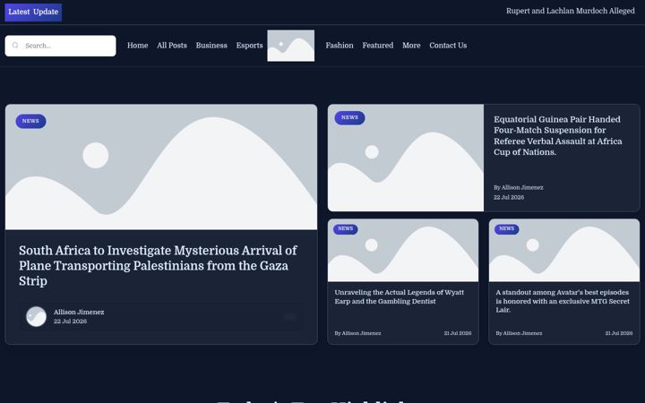645x403 pixels.
Task: Open Wyatt Earp article thumbnail
Action: click(403, 251)
